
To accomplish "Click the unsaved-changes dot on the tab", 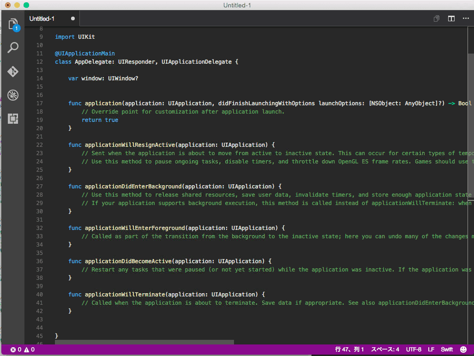I will point(72,18).
